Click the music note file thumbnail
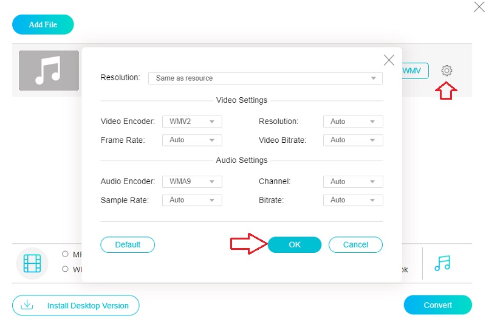The height and width of the screenshot is (324, 486). pos(49,71)
